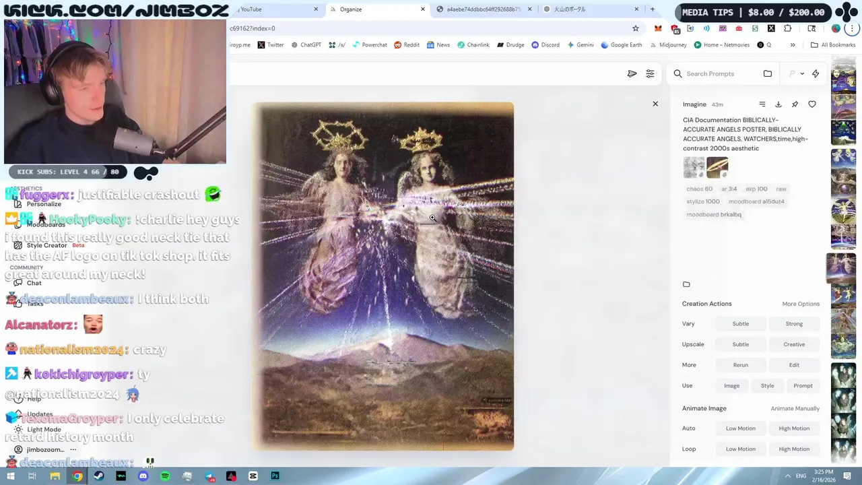Open the Reddit bookmark
Viewport: 862px width, 485px height.
pyautogui.click(x=407, y=45)
